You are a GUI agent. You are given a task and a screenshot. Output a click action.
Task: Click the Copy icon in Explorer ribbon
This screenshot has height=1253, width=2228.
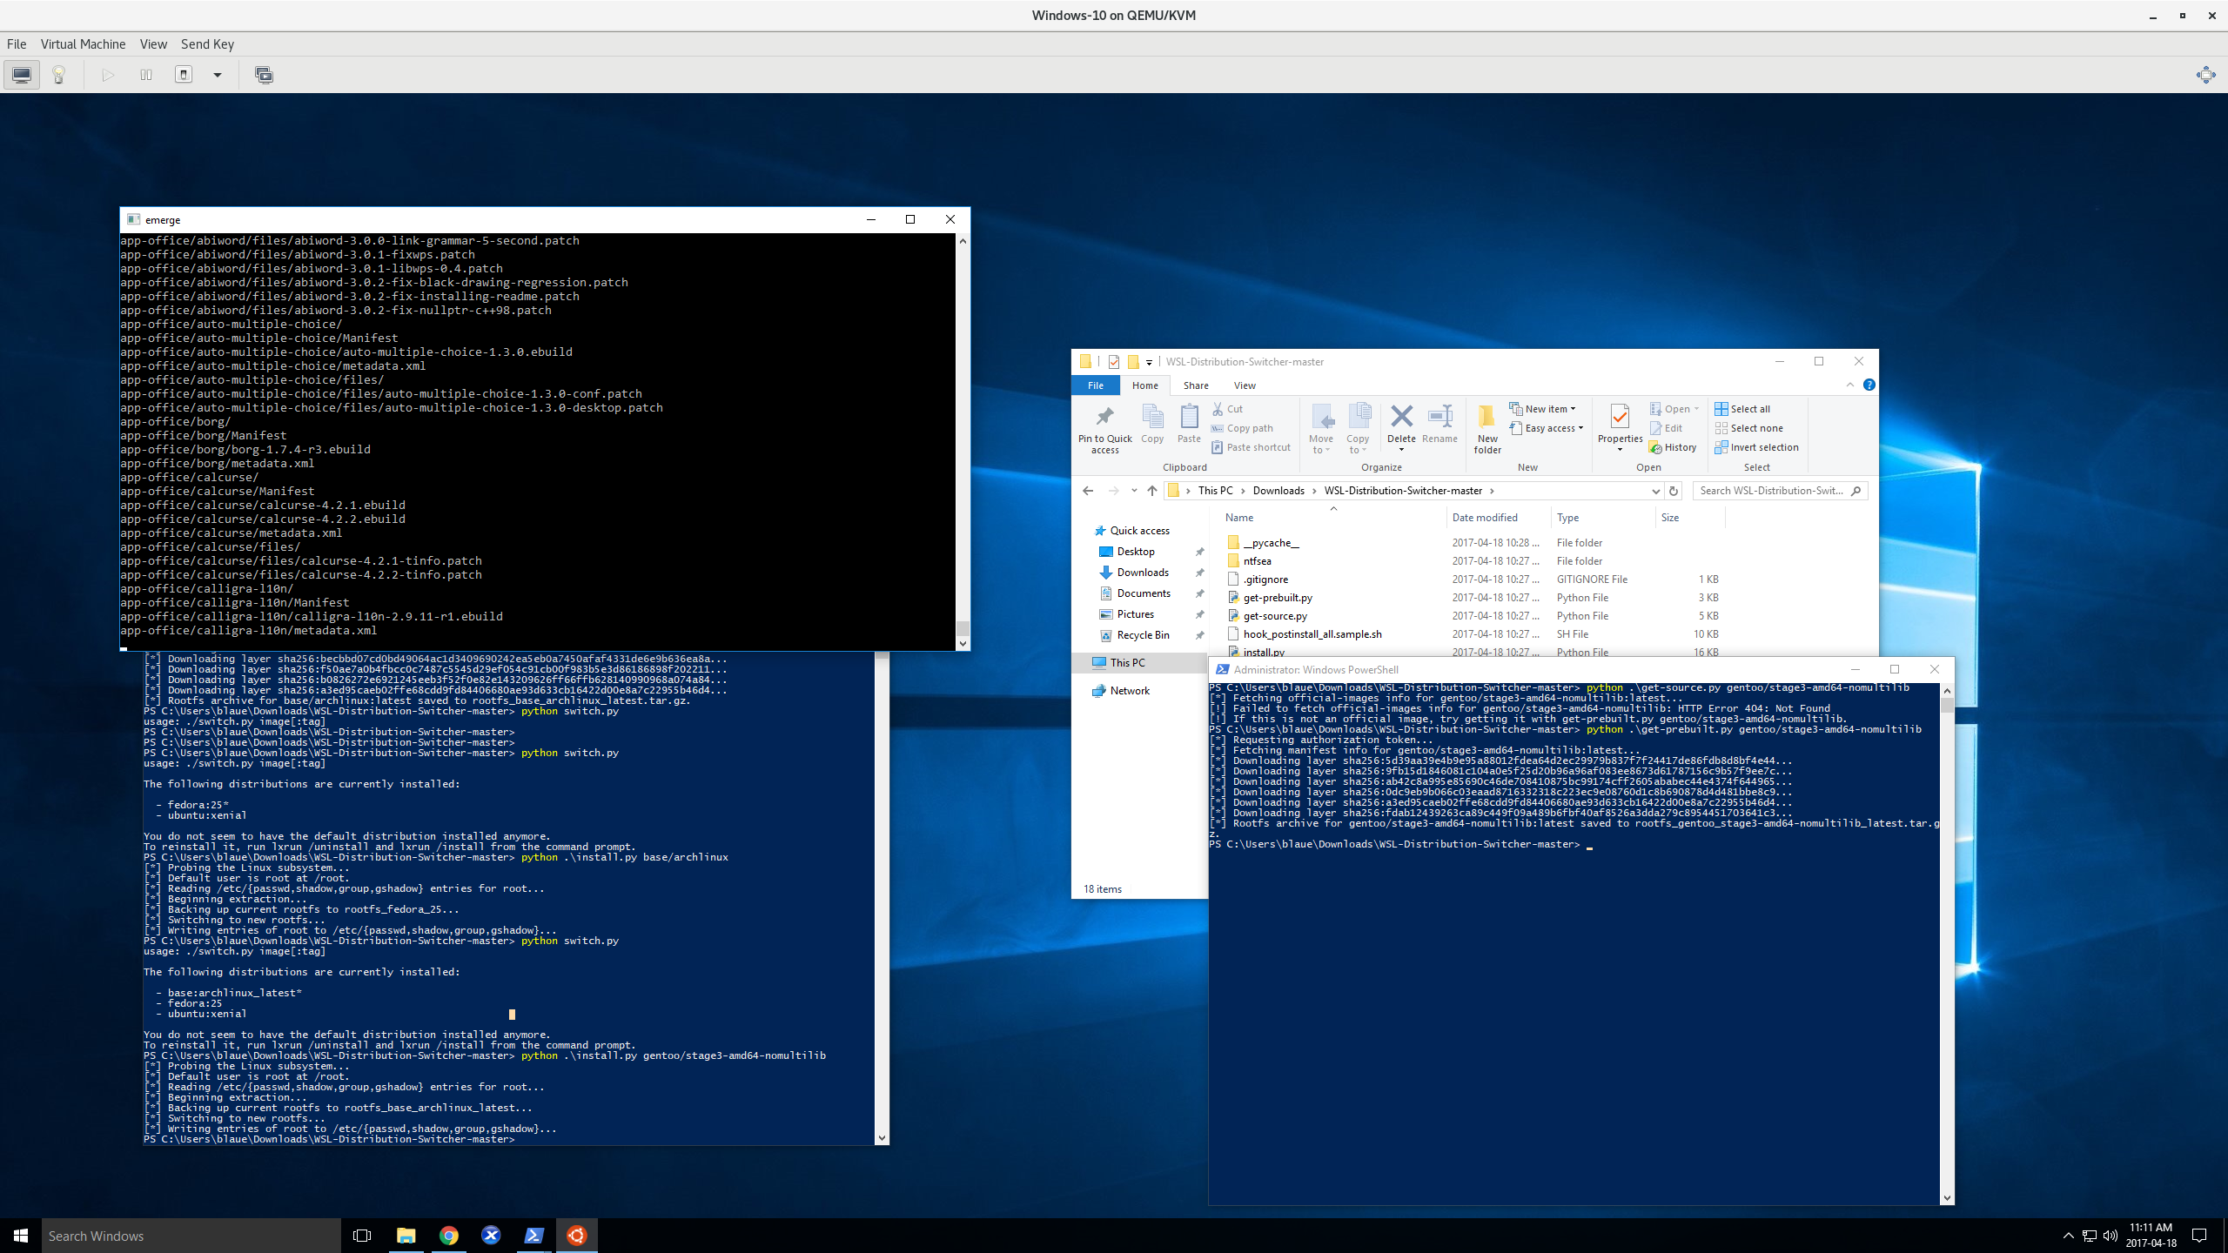pos(1152,424)
